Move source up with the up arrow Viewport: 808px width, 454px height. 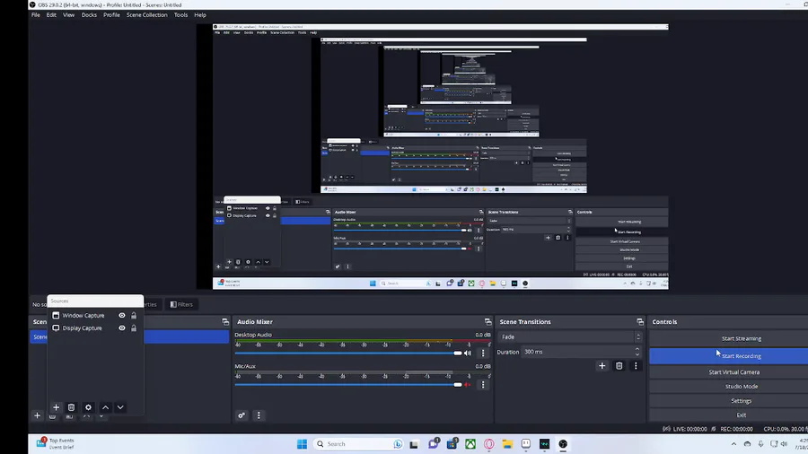pos(106,407)
